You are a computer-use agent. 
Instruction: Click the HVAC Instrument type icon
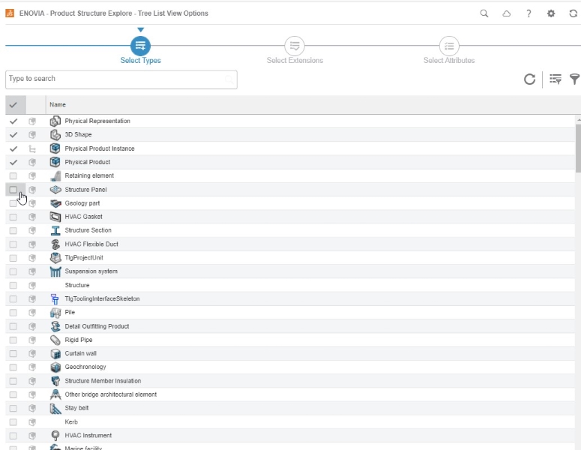[55, 435]
